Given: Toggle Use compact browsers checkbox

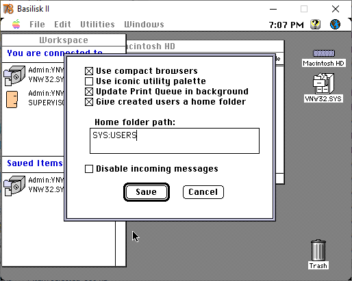Looking at the screenshot, I should click(x=89, y=71).
